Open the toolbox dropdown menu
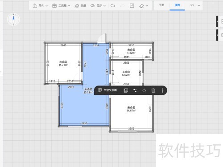223x167 pixels. [x=61, y=6]
